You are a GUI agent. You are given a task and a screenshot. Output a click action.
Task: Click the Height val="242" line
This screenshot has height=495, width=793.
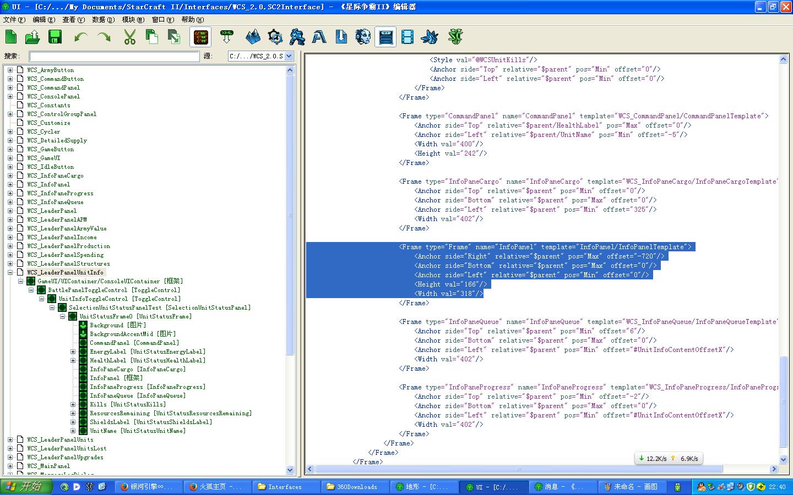[x=450, y=153]
